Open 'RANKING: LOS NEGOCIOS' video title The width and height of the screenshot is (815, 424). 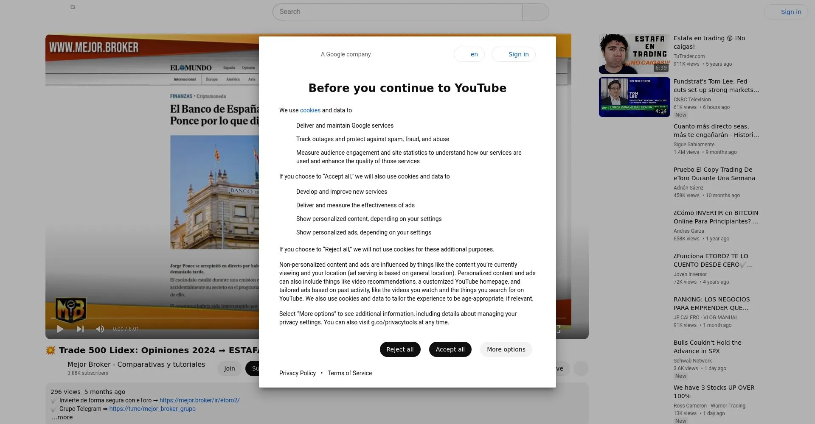click(x=712, y=304)
